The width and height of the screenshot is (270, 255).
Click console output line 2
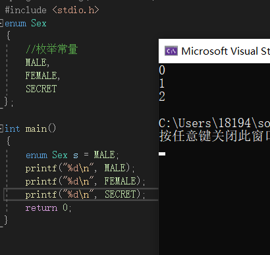point(162,96)
